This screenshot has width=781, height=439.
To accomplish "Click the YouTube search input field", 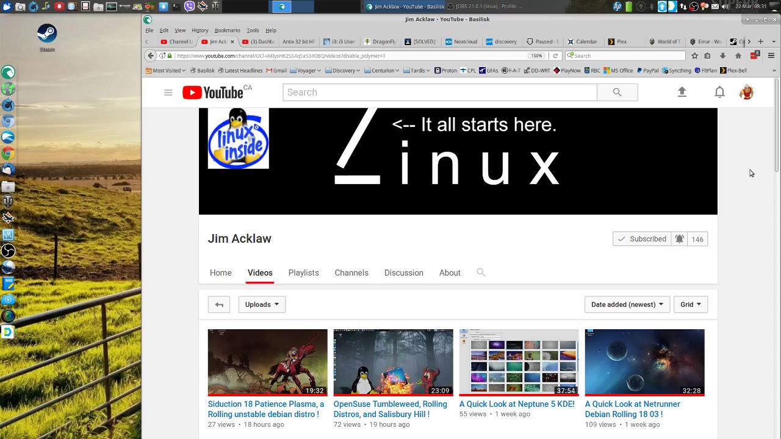I will (440, 92).
